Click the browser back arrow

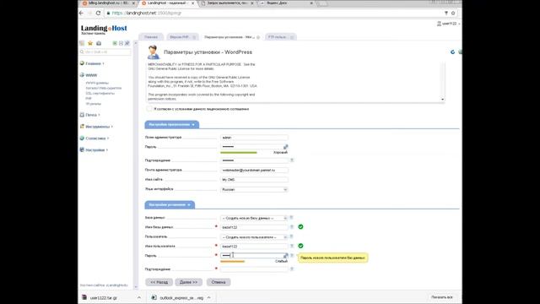(x=81, y=13)
